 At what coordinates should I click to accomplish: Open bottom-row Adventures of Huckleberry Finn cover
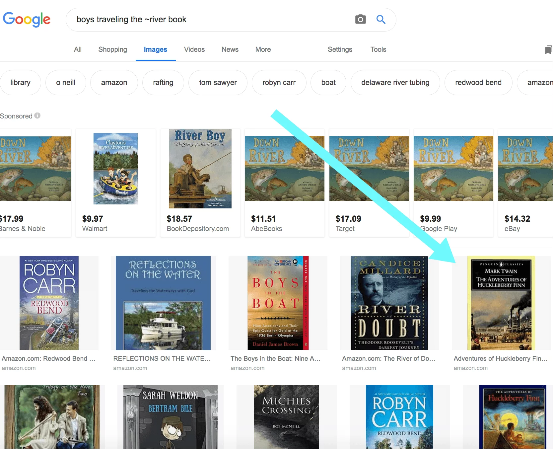click(x=513, y=417)
